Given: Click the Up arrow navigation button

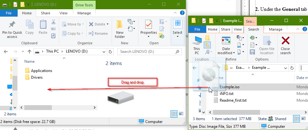Looking at the screenshot, I should coord(29,51).
